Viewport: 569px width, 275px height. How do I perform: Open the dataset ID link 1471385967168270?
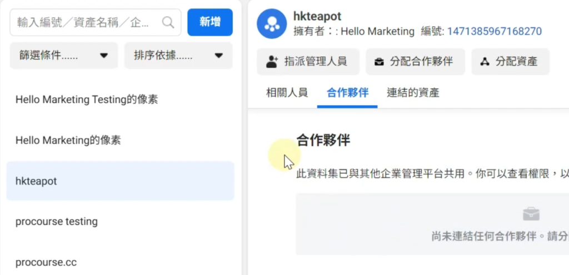(494, 32)
